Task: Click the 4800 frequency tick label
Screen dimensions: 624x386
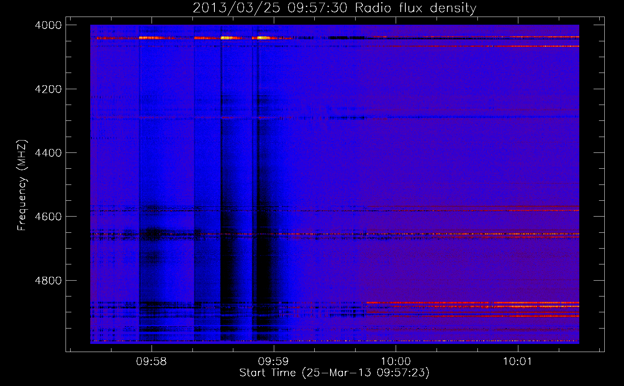Action: pos(48,280)
